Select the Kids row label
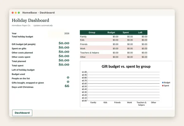Screen dimensions: 184x126 [82, 40]
